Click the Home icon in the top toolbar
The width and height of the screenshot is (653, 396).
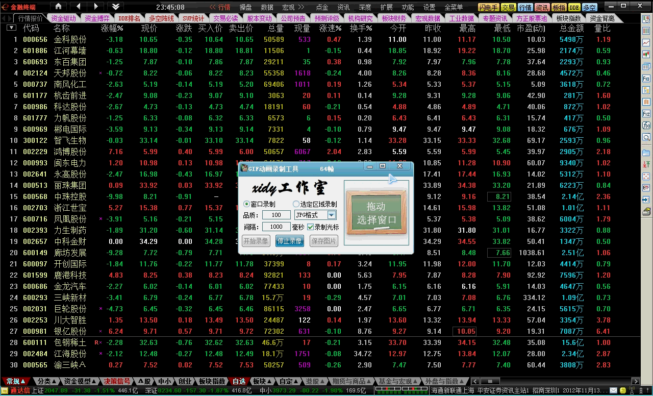[58, 7]
